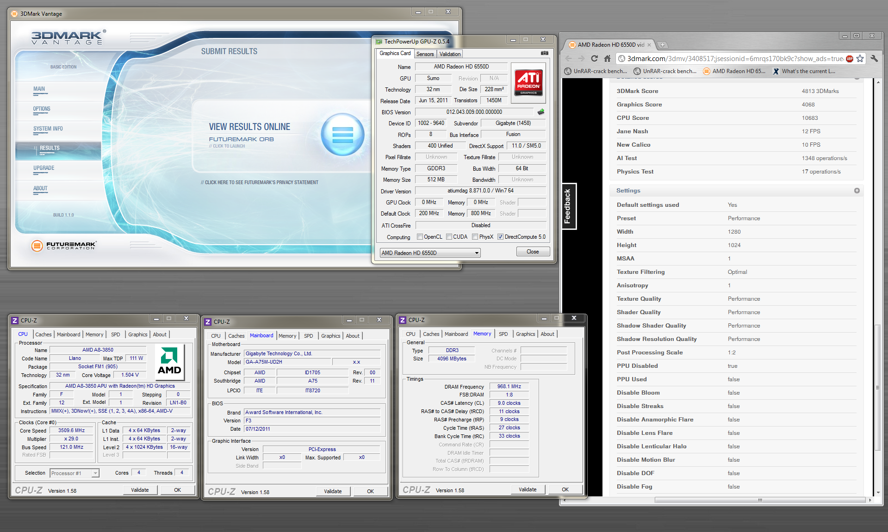Click the FUTUREMARK ORB launch link
888x532 pixels.
point(241,139)
